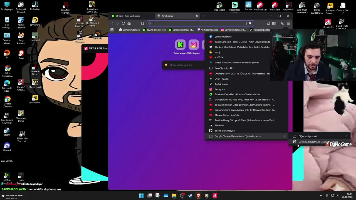
Task: Open File Explorer from taskbar
Action: pyautogui.click(x=174, y=196)
